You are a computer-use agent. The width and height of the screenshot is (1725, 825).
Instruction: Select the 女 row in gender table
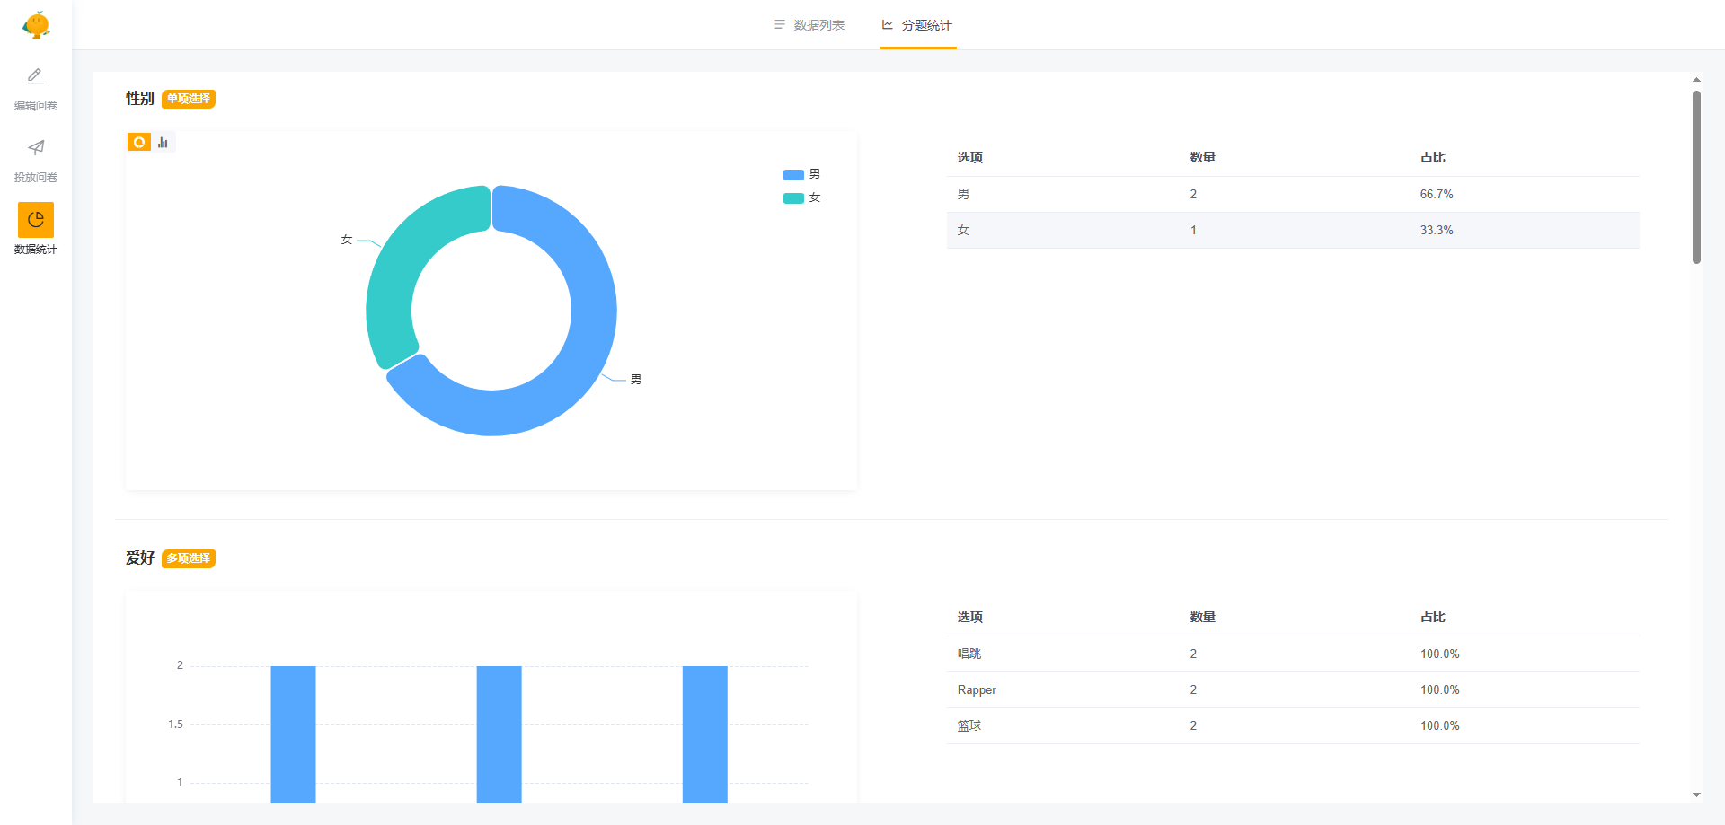pos(1292,231)
